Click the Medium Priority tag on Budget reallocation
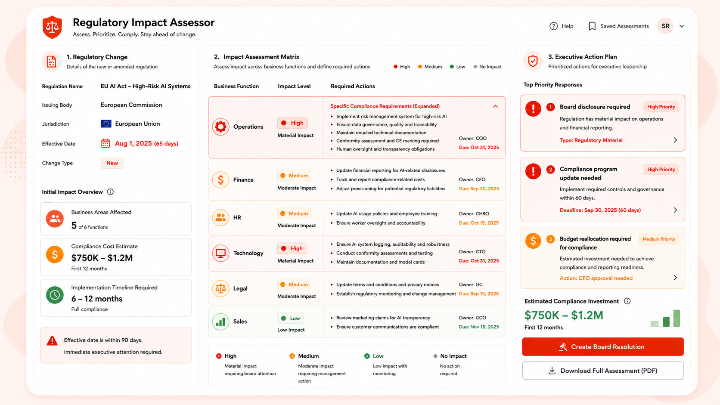Screen dimensions: 720x405 coord(659,239)
